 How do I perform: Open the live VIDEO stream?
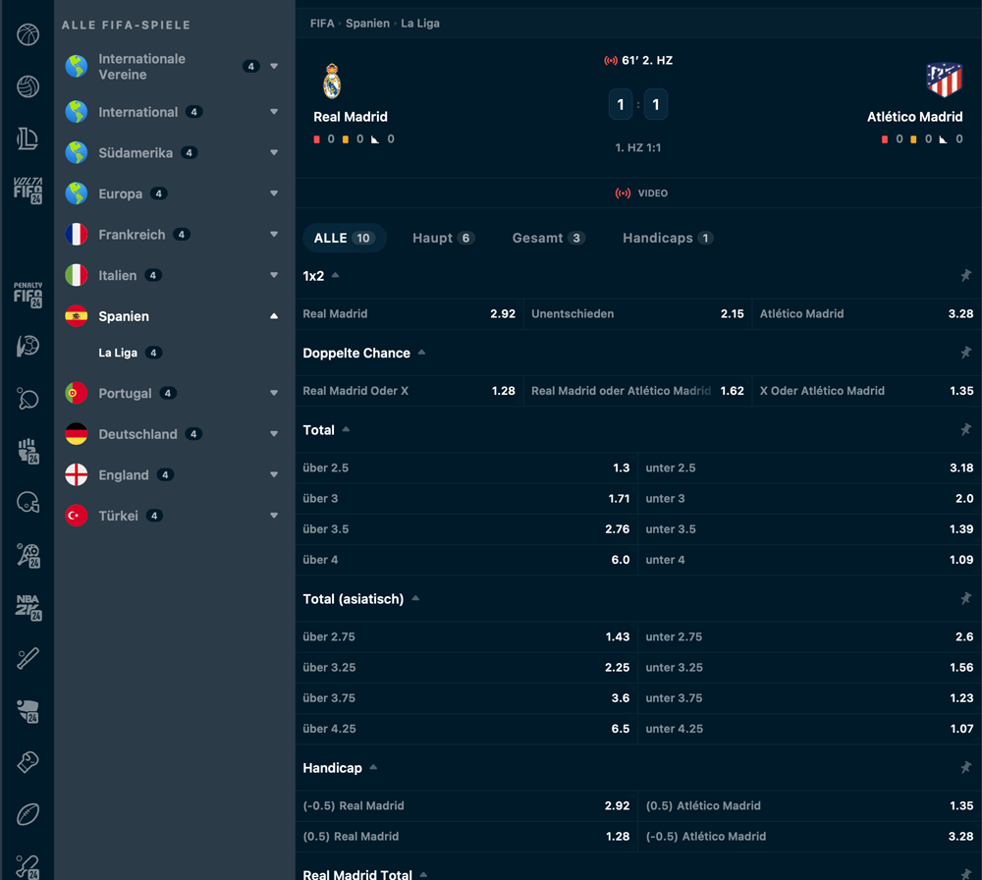tap(641, 192)
